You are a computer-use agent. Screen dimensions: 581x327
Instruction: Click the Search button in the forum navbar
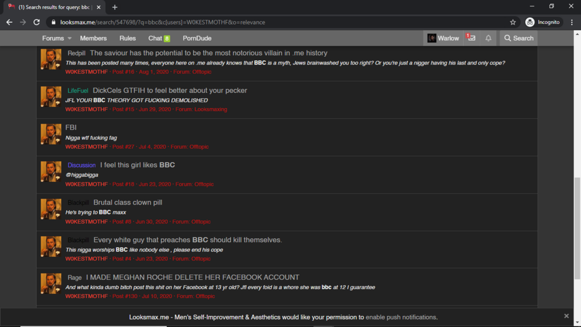pyautogui.click(x=519, y=38)
